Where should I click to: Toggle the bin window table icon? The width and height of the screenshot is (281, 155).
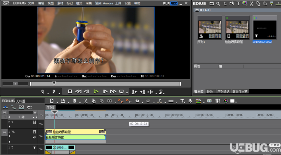point(209,101)
